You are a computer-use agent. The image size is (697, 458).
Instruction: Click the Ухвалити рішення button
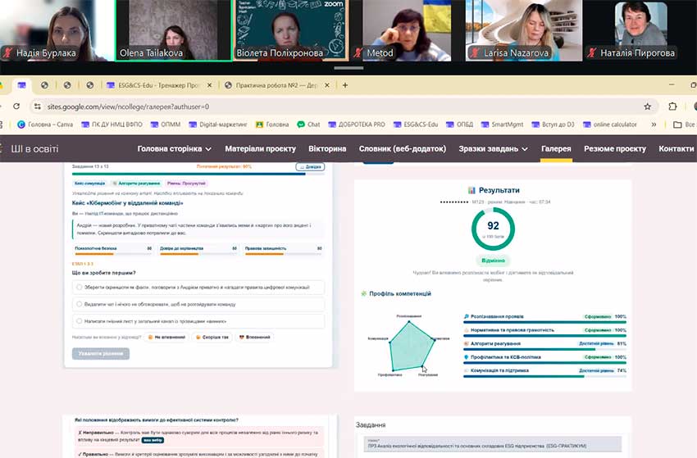coord(101,354)
